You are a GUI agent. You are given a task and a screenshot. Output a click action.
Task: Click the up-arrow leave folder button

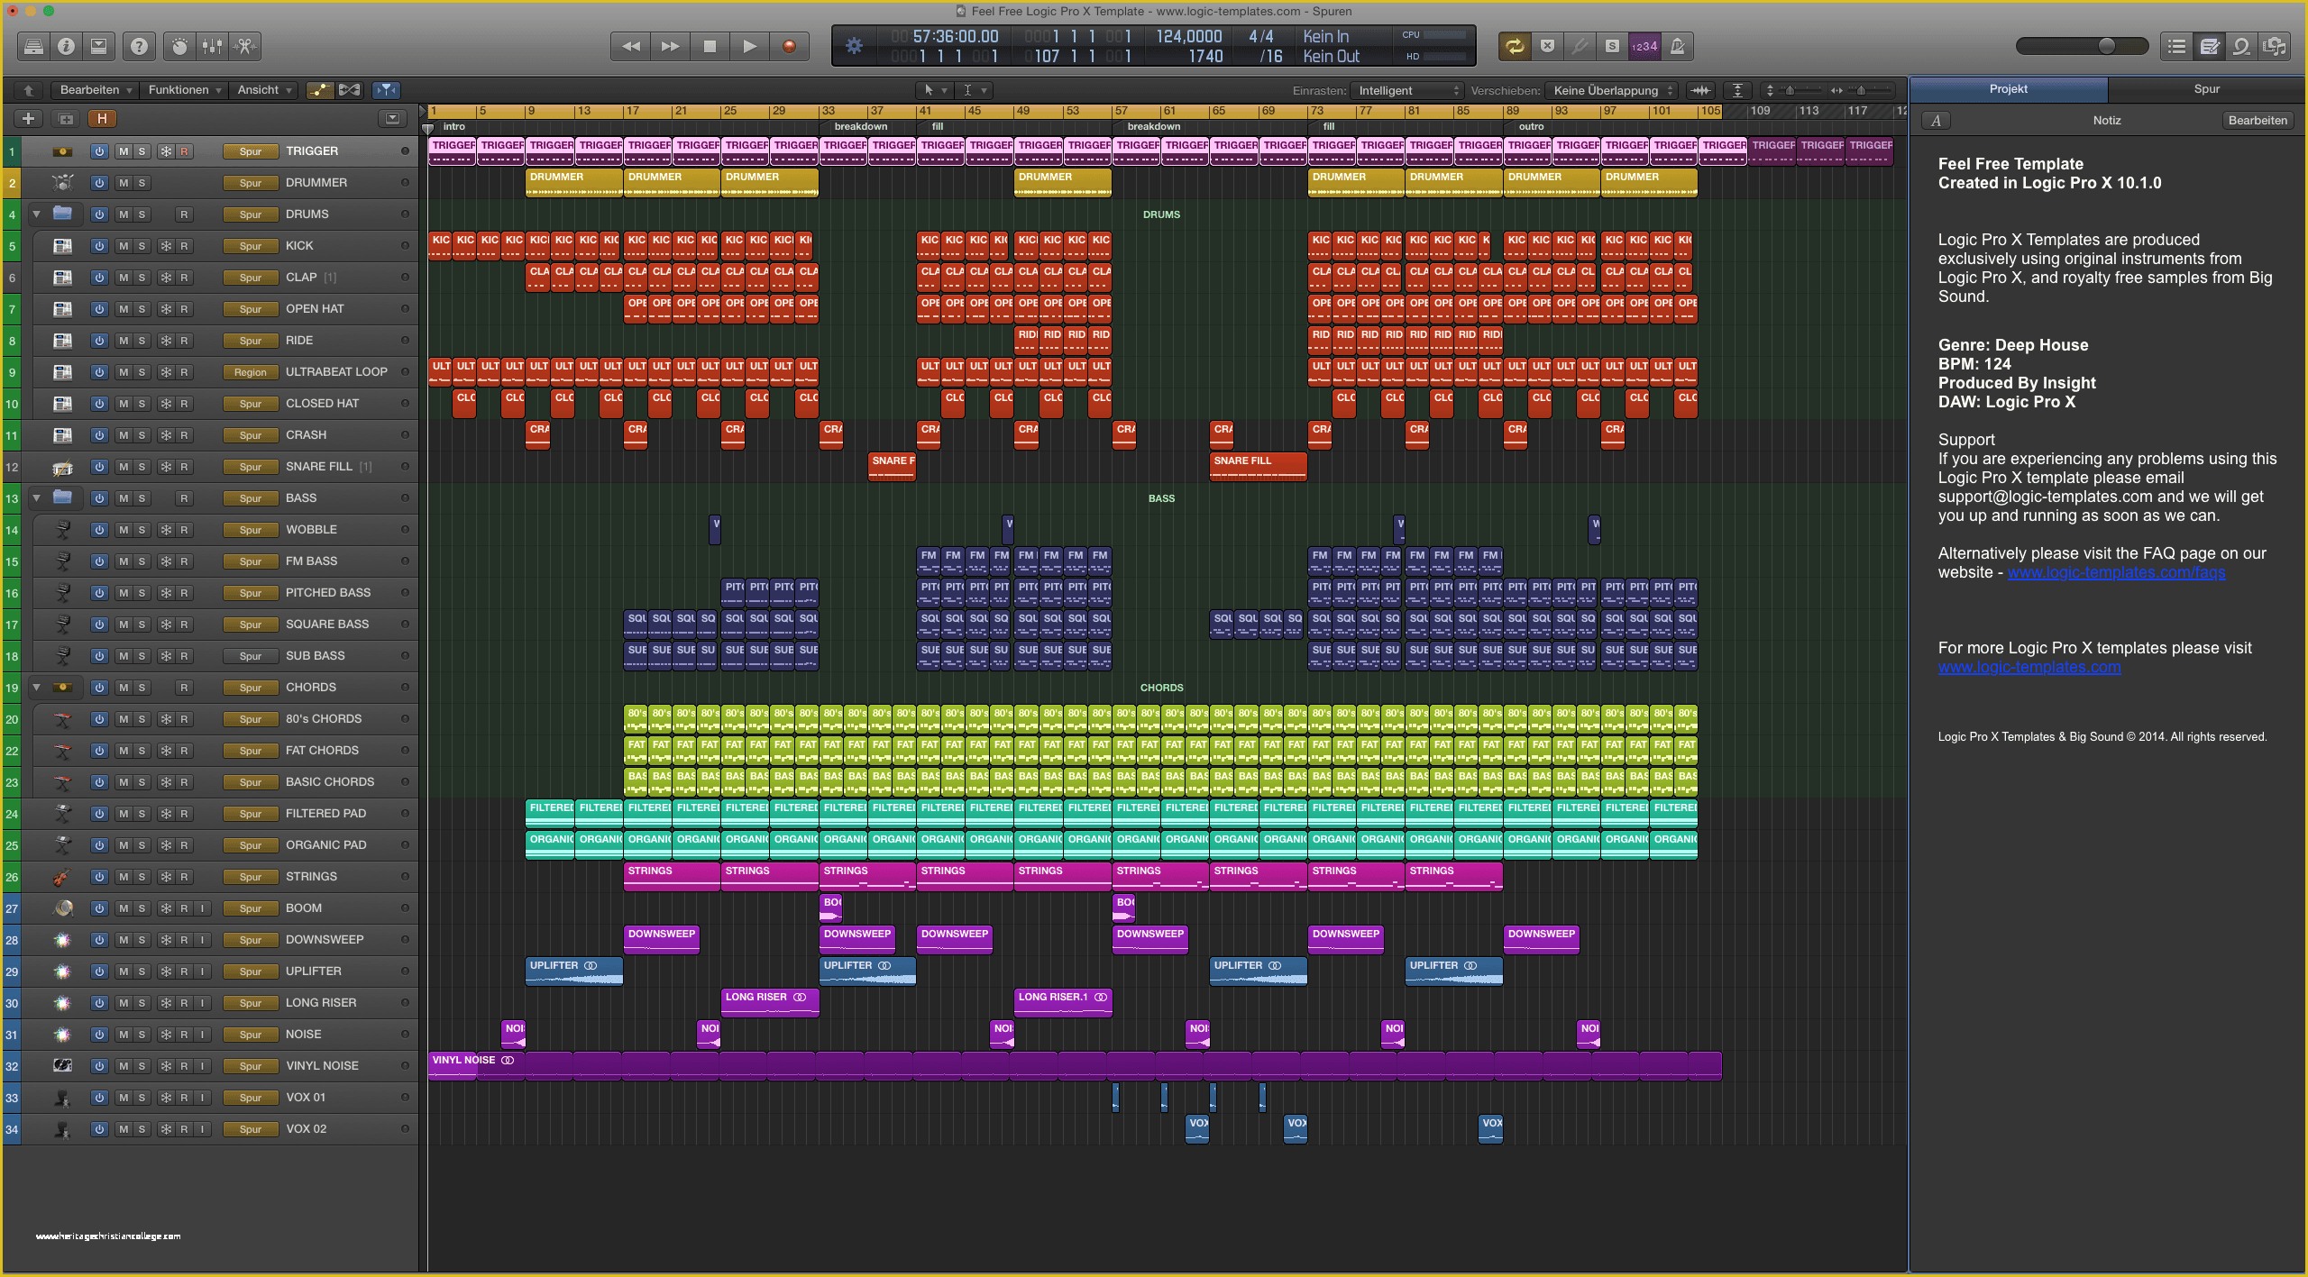point(29,90)
